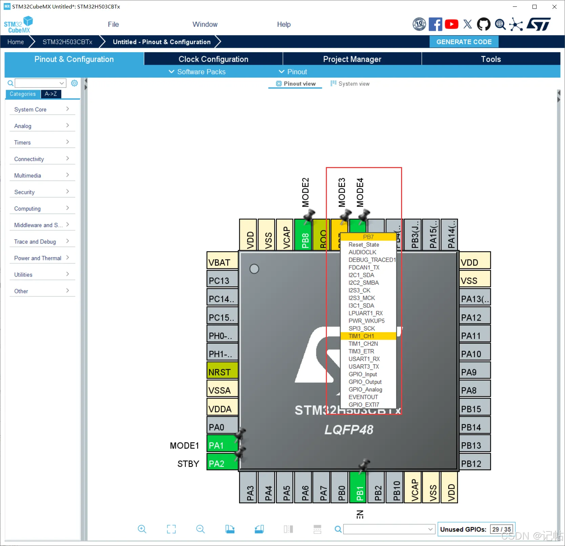Open the GitHub link icon
Image resolution: width=565 pixels, height=546 pixels.
tap(484, 24)
